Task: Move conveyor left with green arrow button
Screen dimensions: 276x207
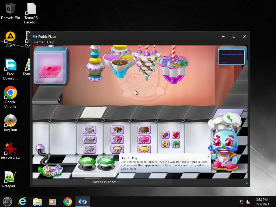Action: coord(87,162)
